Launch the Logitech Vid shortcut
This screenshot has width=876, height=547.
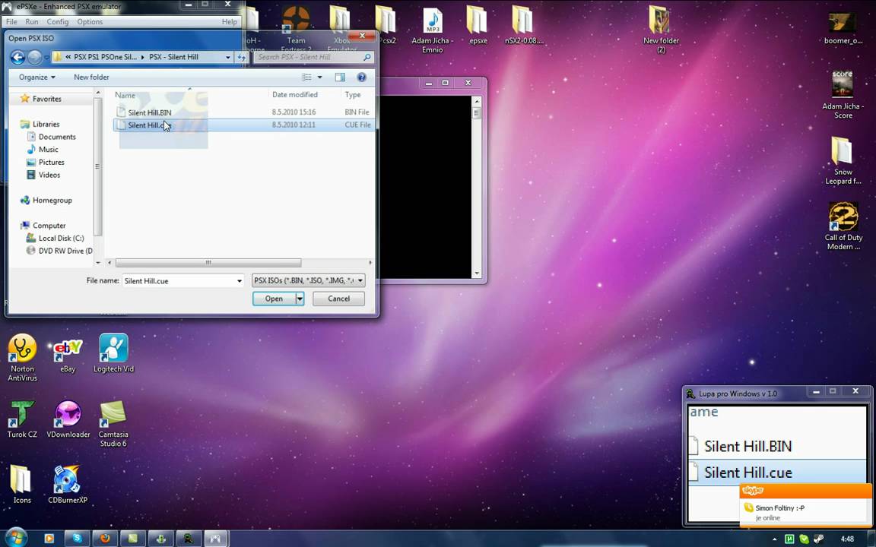(x=113, y=353)
